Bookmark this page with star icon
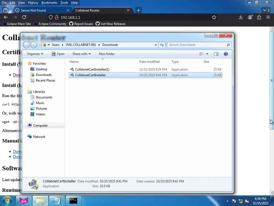Screen dimensions: 274x206 [x=214, y=17]
